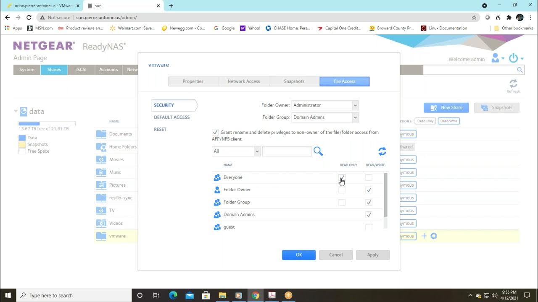Open the Mail app from the taskbar

click(190, 295)
